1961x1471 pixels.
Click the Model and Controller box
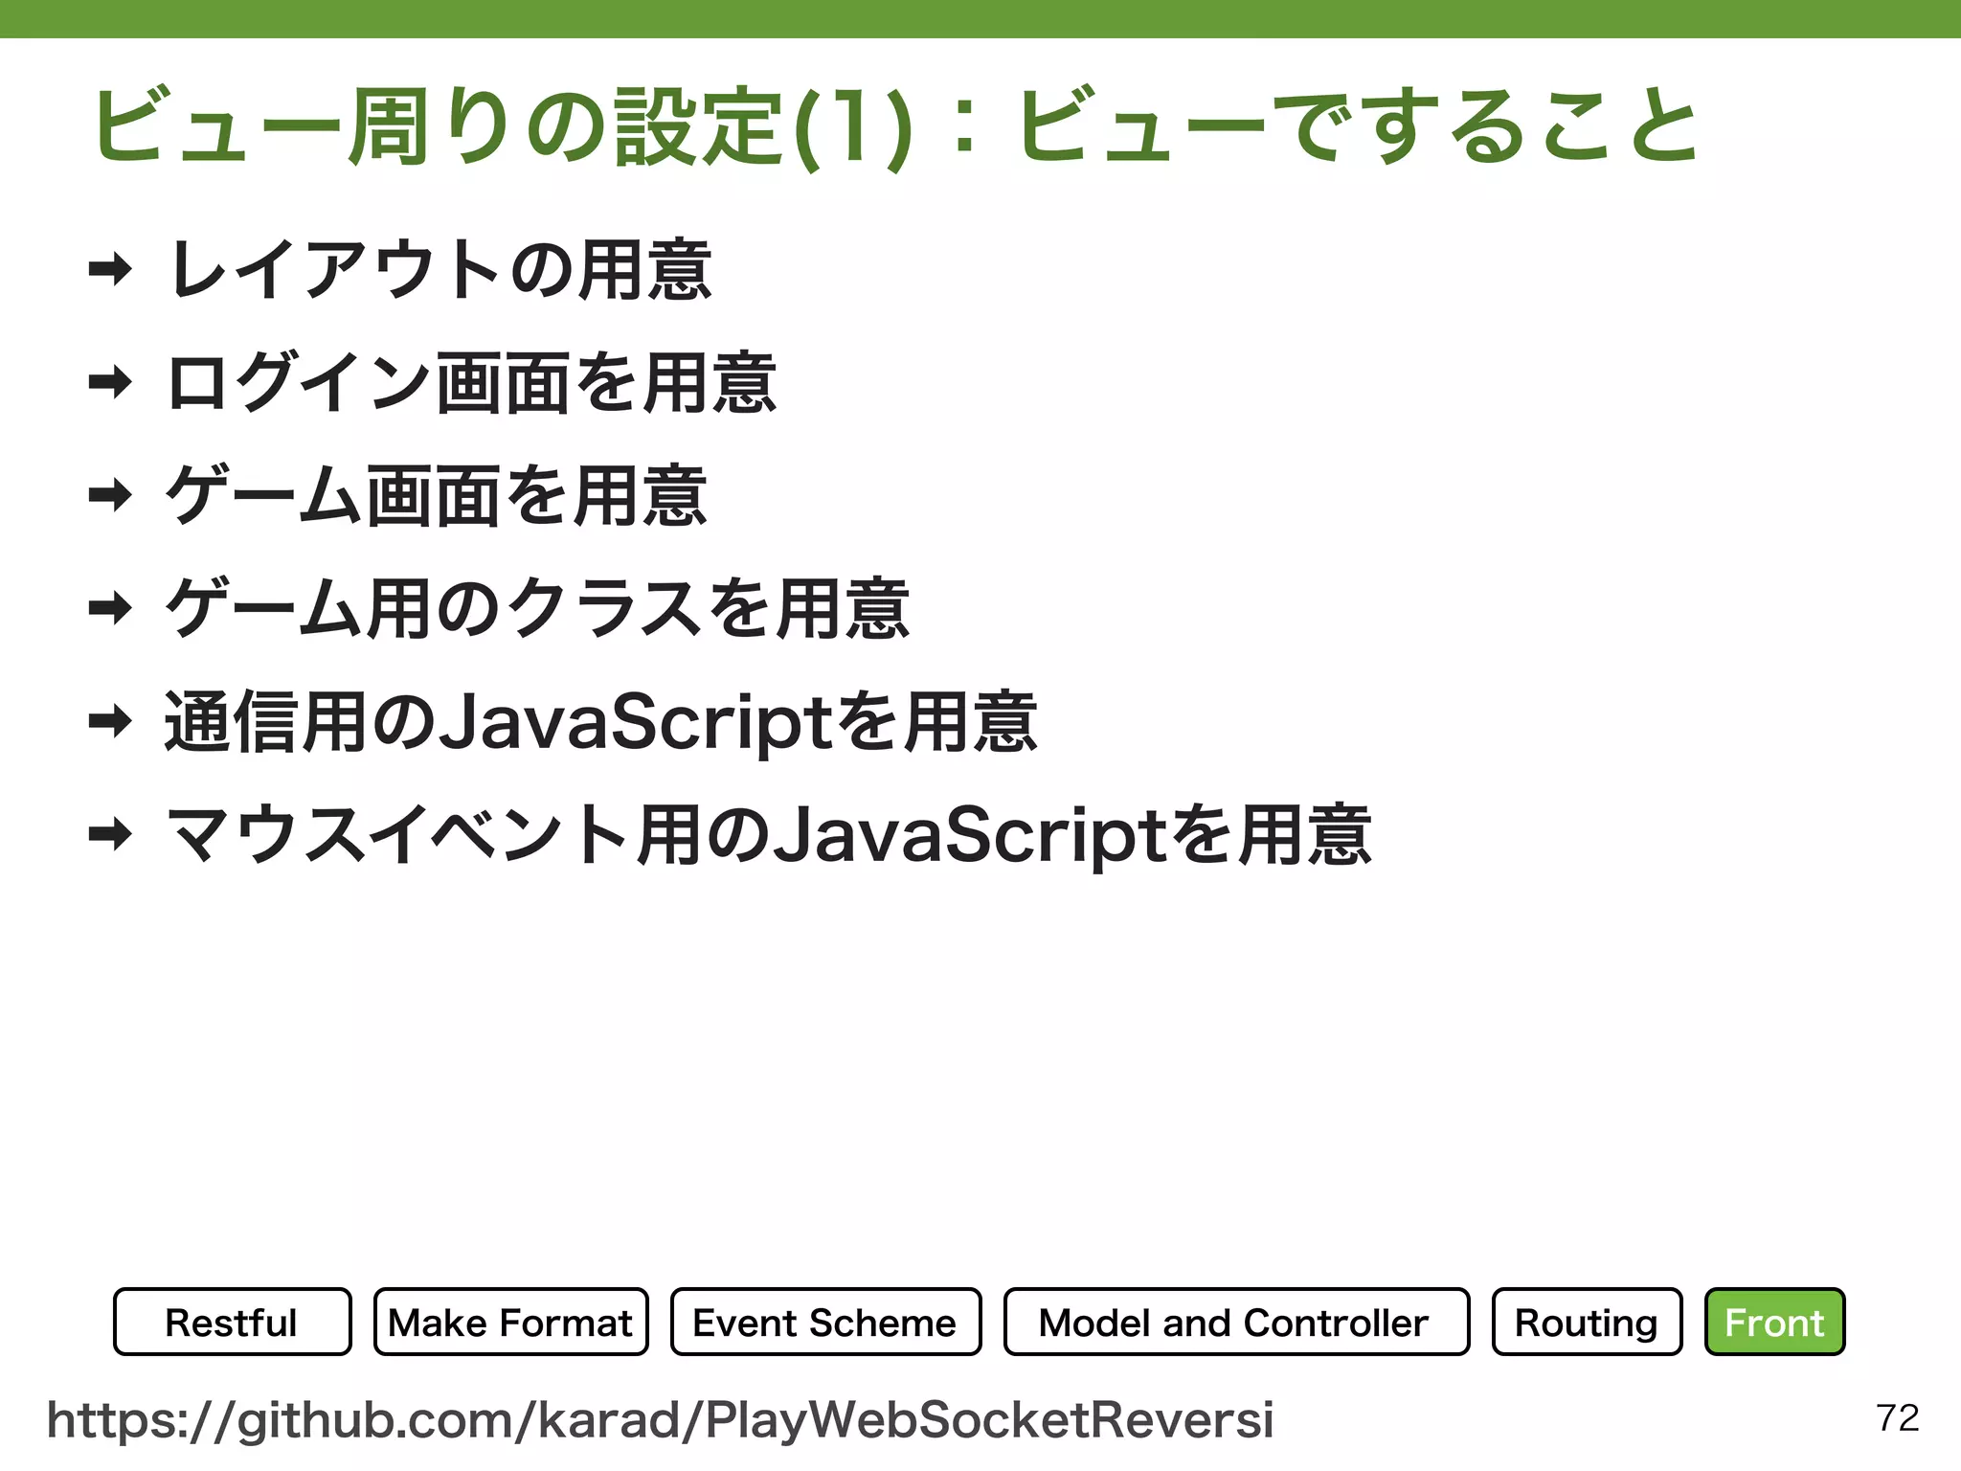[1236, 1322]
